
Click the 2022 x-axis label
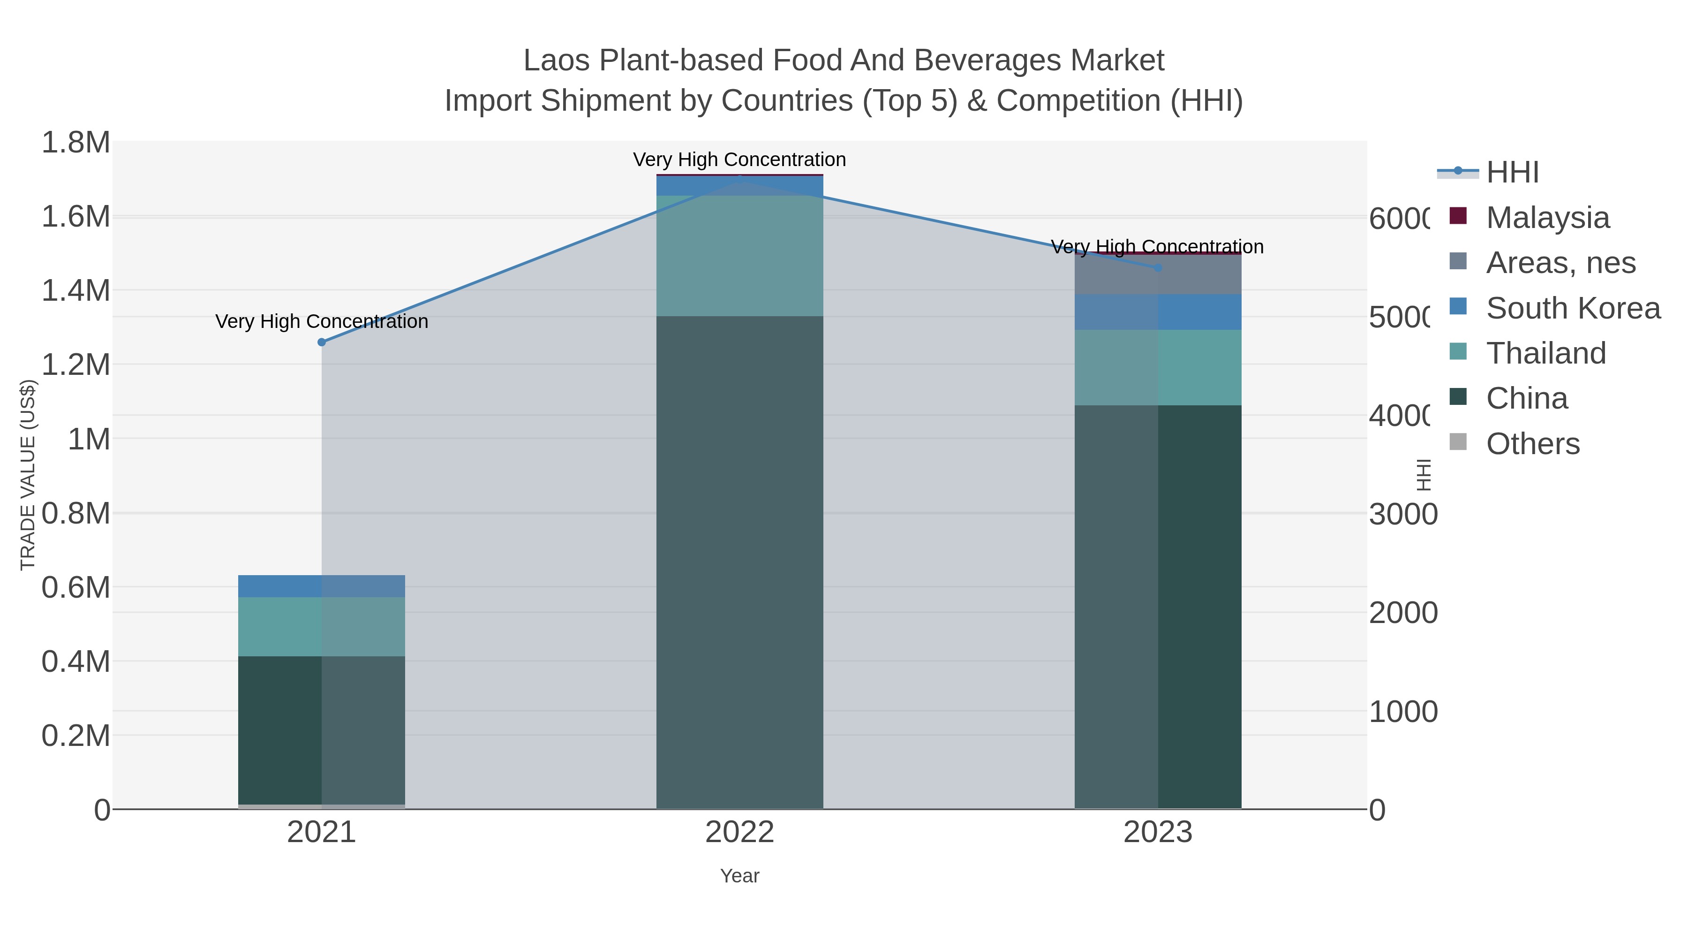pos(739,833)
